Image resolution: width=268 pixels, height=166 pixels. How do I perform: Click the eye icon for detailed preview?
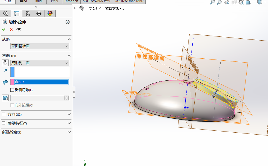click(18, 29)
